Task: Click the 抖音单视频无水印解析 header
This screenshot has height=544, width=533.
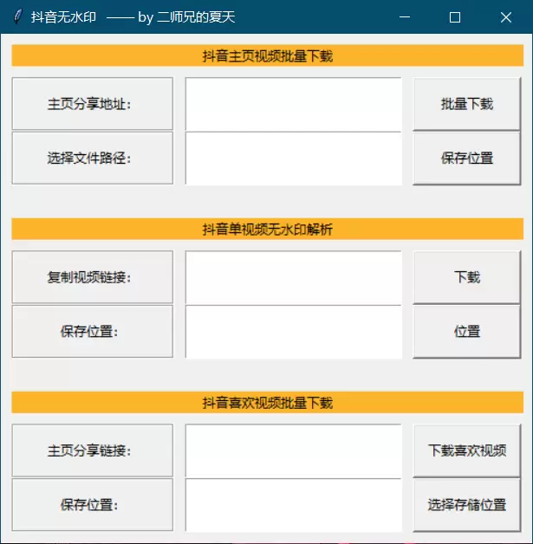Action: [x=268, y=229]
